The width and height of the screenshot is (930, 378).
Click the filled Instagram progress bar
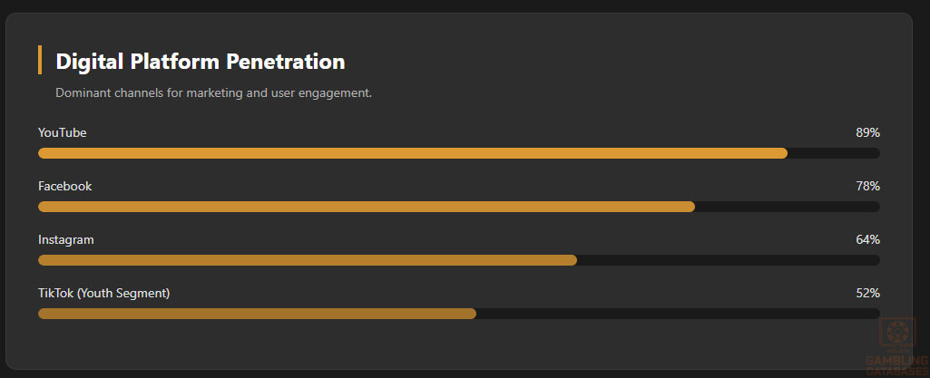coord(308,260)
